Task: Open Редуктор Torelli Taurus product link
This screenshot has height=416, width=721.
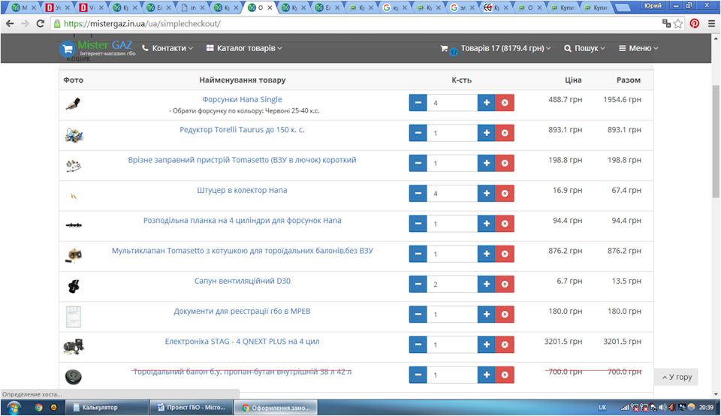Action: 243,130
